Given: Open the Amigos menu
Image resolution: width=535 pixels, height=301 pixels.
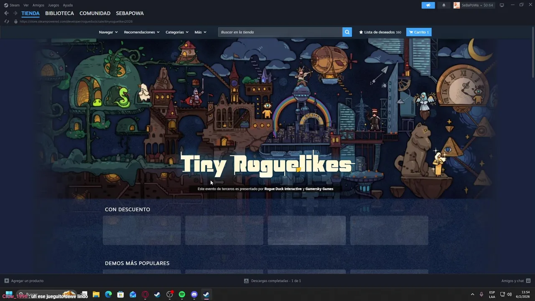Looking at the screenshot, I should [x=38, y=5].
